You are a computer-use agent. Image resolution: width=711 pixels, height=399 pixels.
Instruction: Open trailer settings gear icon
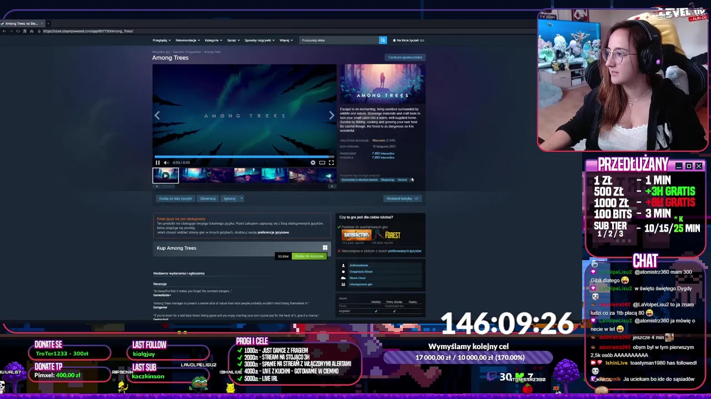click(313, 162)
